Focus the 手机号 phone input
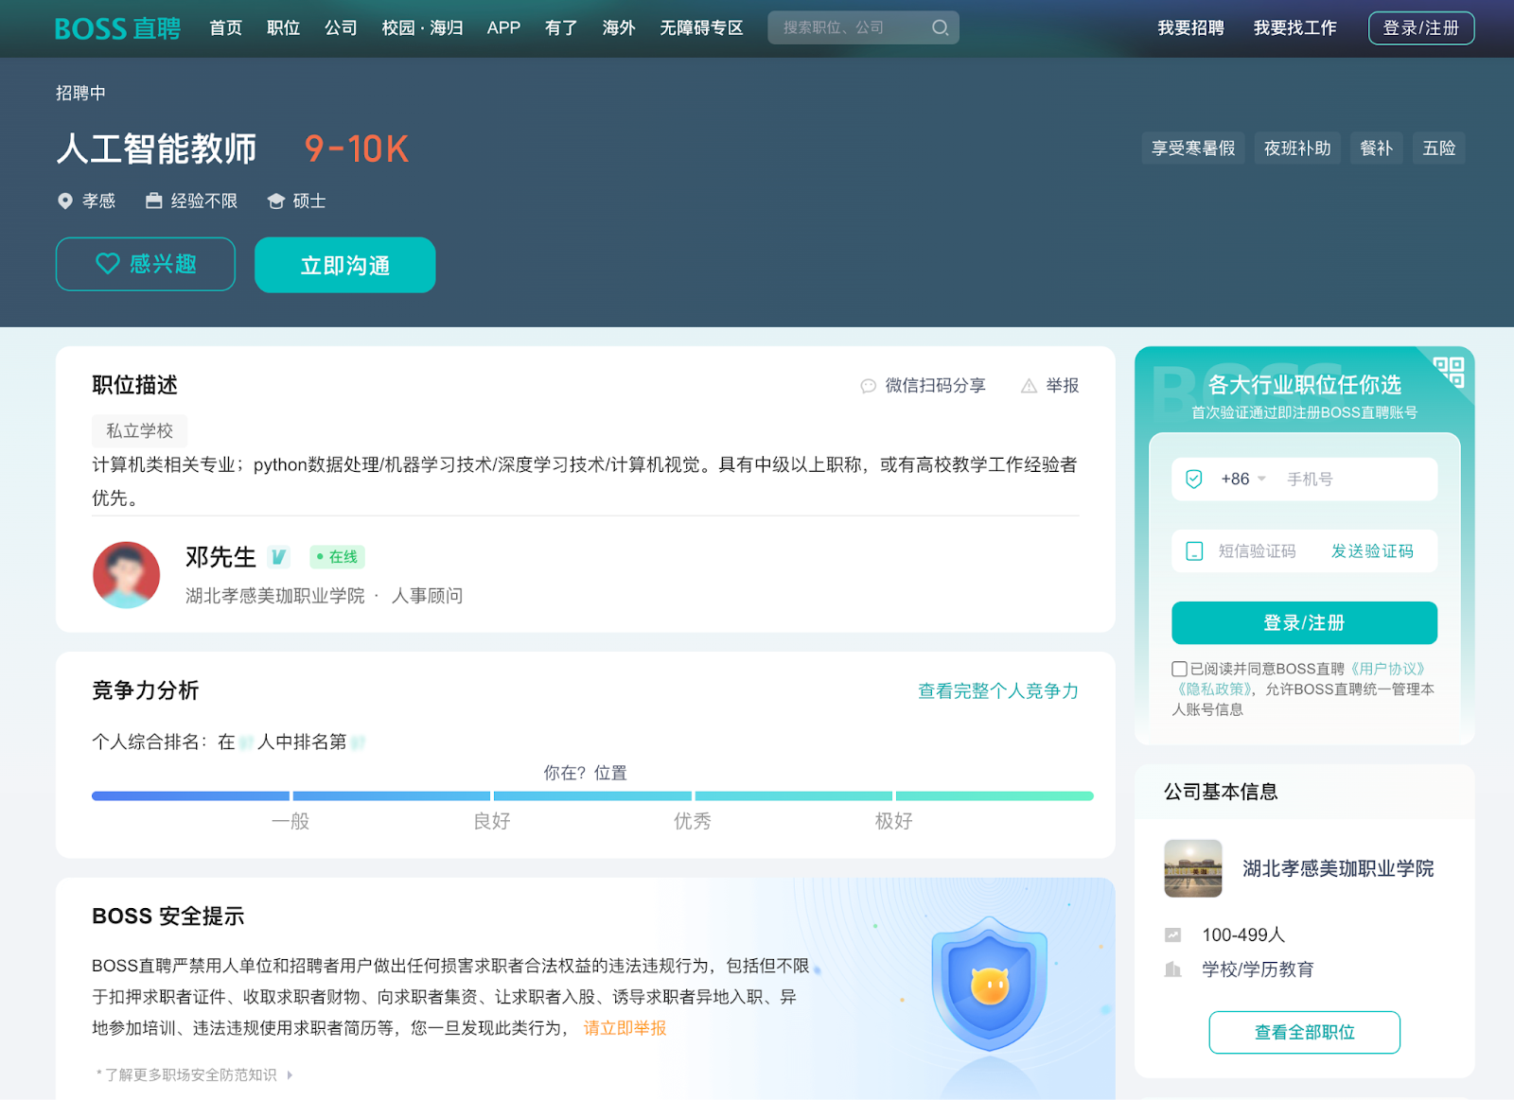 coord(1359,479)
